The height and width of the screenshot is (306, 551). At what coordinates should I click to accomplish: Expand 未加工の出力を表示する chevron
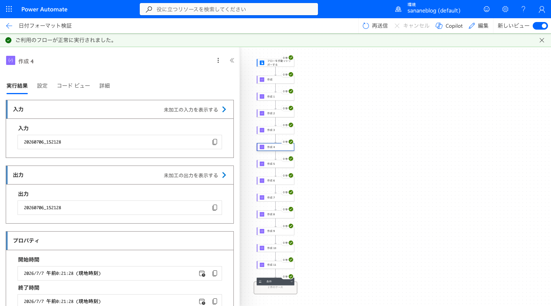[224, 175]
